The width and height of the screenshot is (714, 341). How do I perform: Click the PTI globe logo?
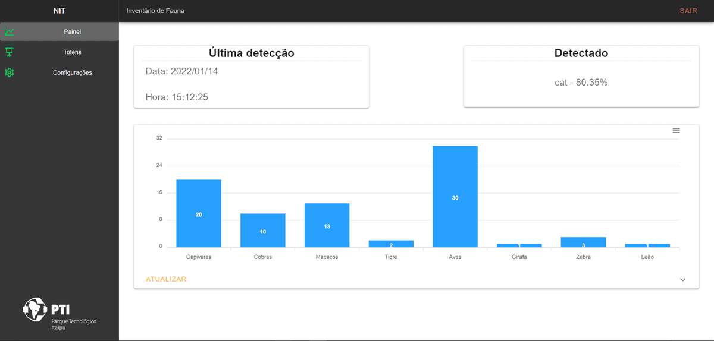[35, 310]
